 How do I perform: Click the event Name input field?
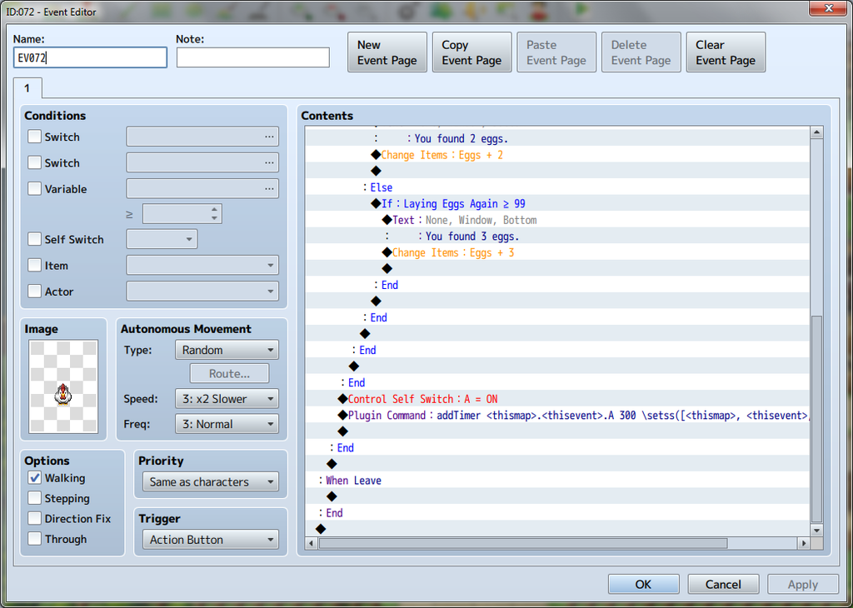[x=90, y=57]
